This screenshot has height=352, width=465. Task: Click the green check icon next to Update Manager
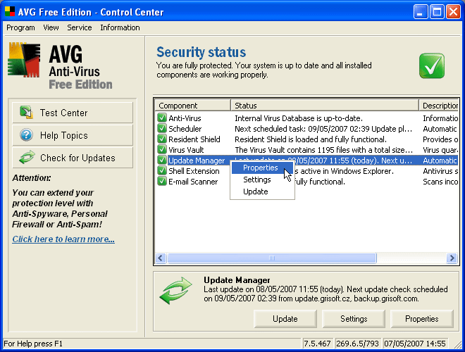[x=162, y=161]
